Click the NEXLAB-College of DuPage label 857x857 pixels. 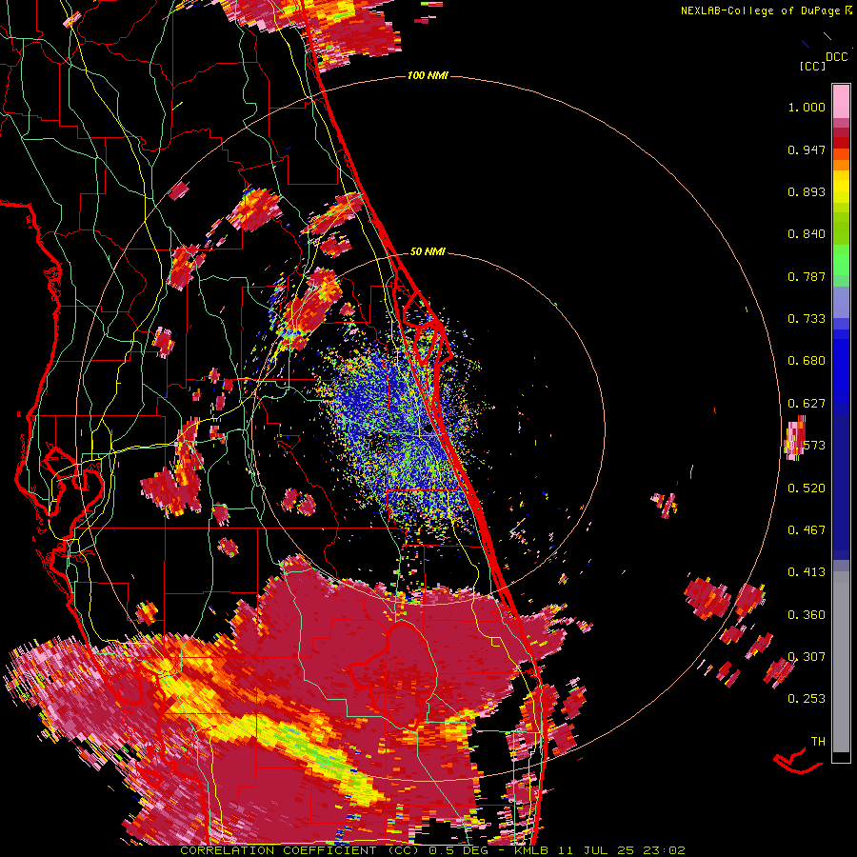[760, 10]
